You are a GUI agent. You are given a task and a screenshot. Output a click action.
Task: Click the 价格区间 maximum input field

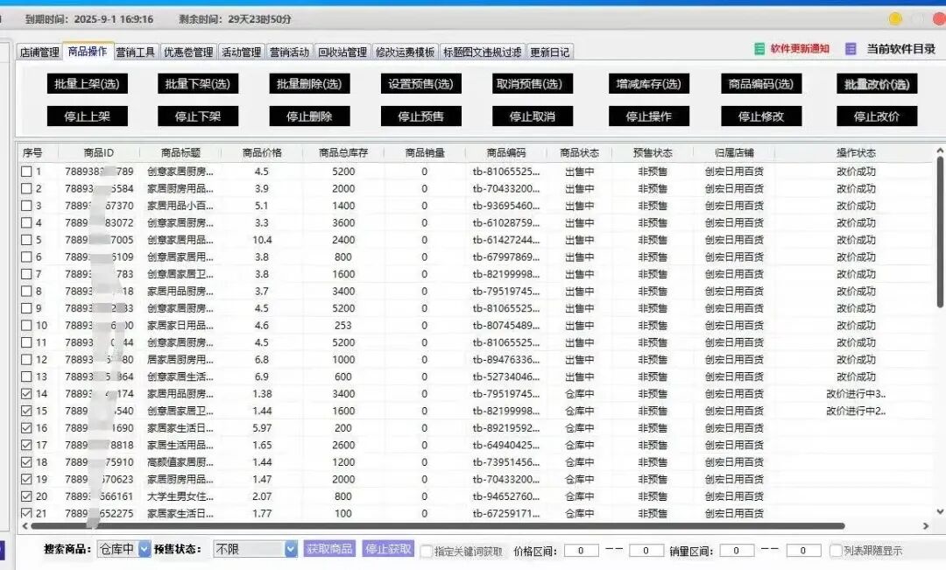(x=646, y=550)
